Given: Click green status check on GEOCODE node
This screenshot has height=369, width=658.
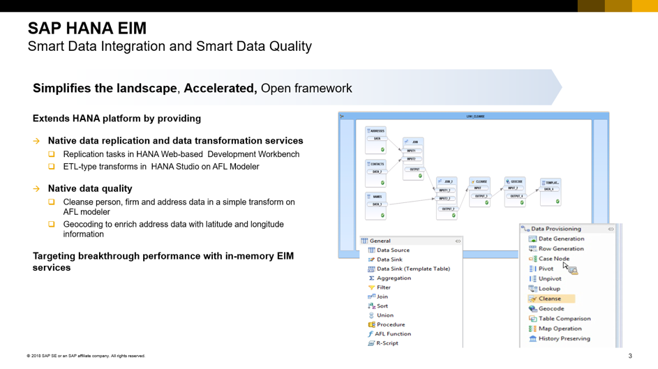Looking at the screenshot, I should (522, 203).
